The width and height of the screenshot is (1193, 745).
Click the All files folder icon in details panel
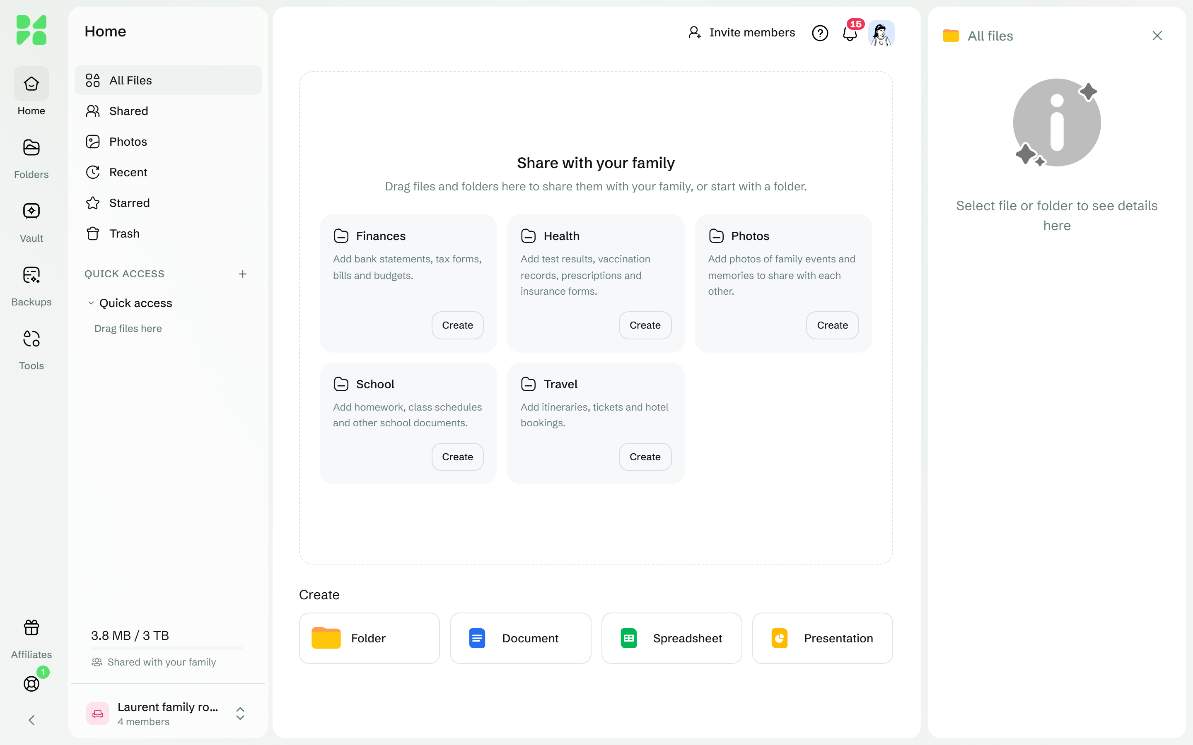[950, 36]
